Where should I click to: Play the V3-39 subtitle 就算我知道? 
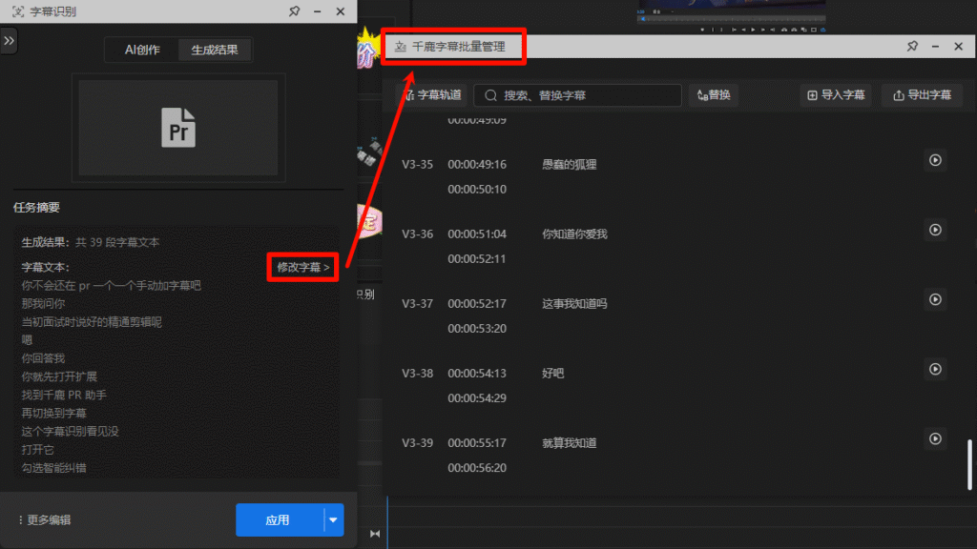tap(935, 440)
